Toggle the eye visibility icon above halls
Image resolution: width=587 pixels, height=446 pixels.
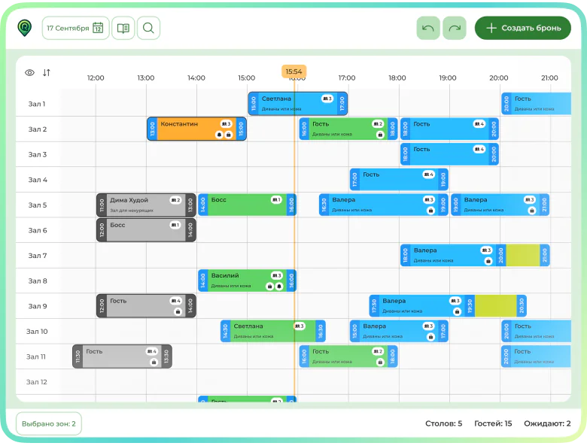point(29,73)
